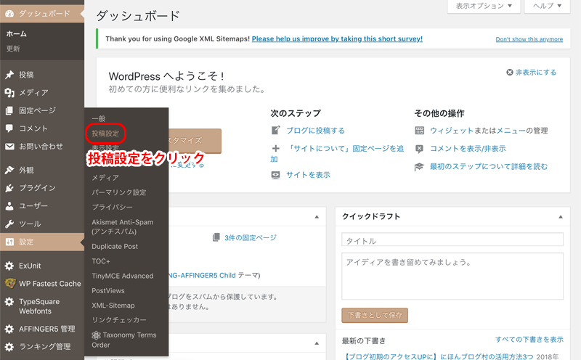Click コメントを表示/非表示 link
The image size is (581, 360).
pos(468,149)
